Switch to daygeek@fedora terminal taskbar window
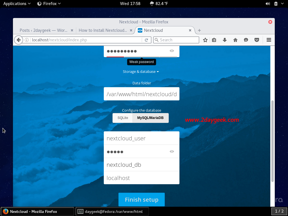Viewport: 288px width, 216px height. [x=112, y=211]
